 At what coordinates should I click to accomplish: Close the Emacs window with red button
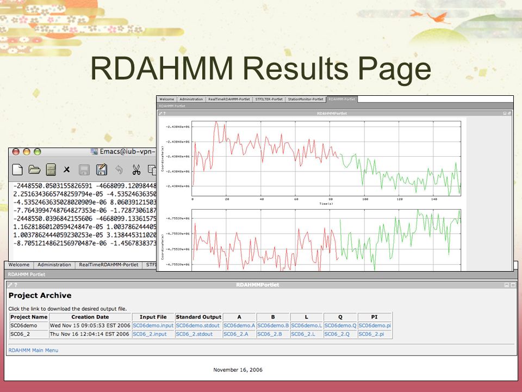[x=16, y=152]
